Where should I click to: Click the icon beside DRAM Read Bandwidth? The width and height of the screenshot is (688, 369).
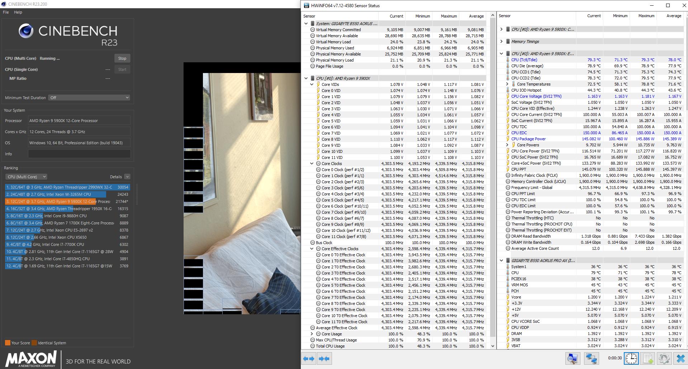coord(508,236)
